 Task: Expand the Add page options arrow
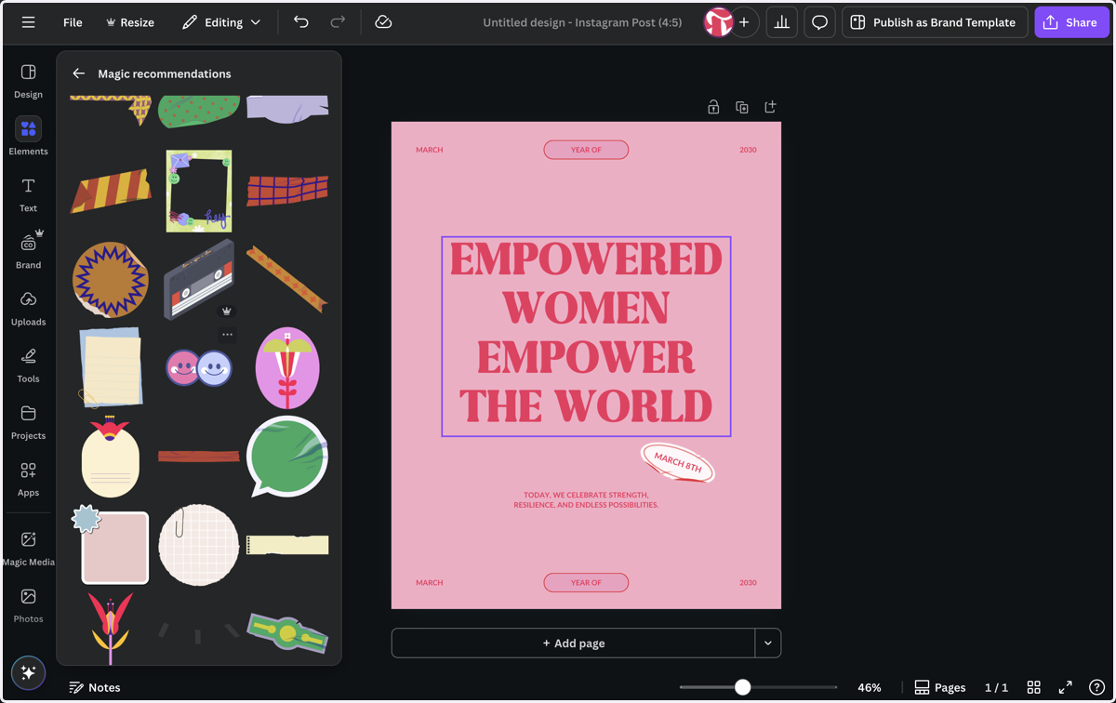(x=768, y=643)
